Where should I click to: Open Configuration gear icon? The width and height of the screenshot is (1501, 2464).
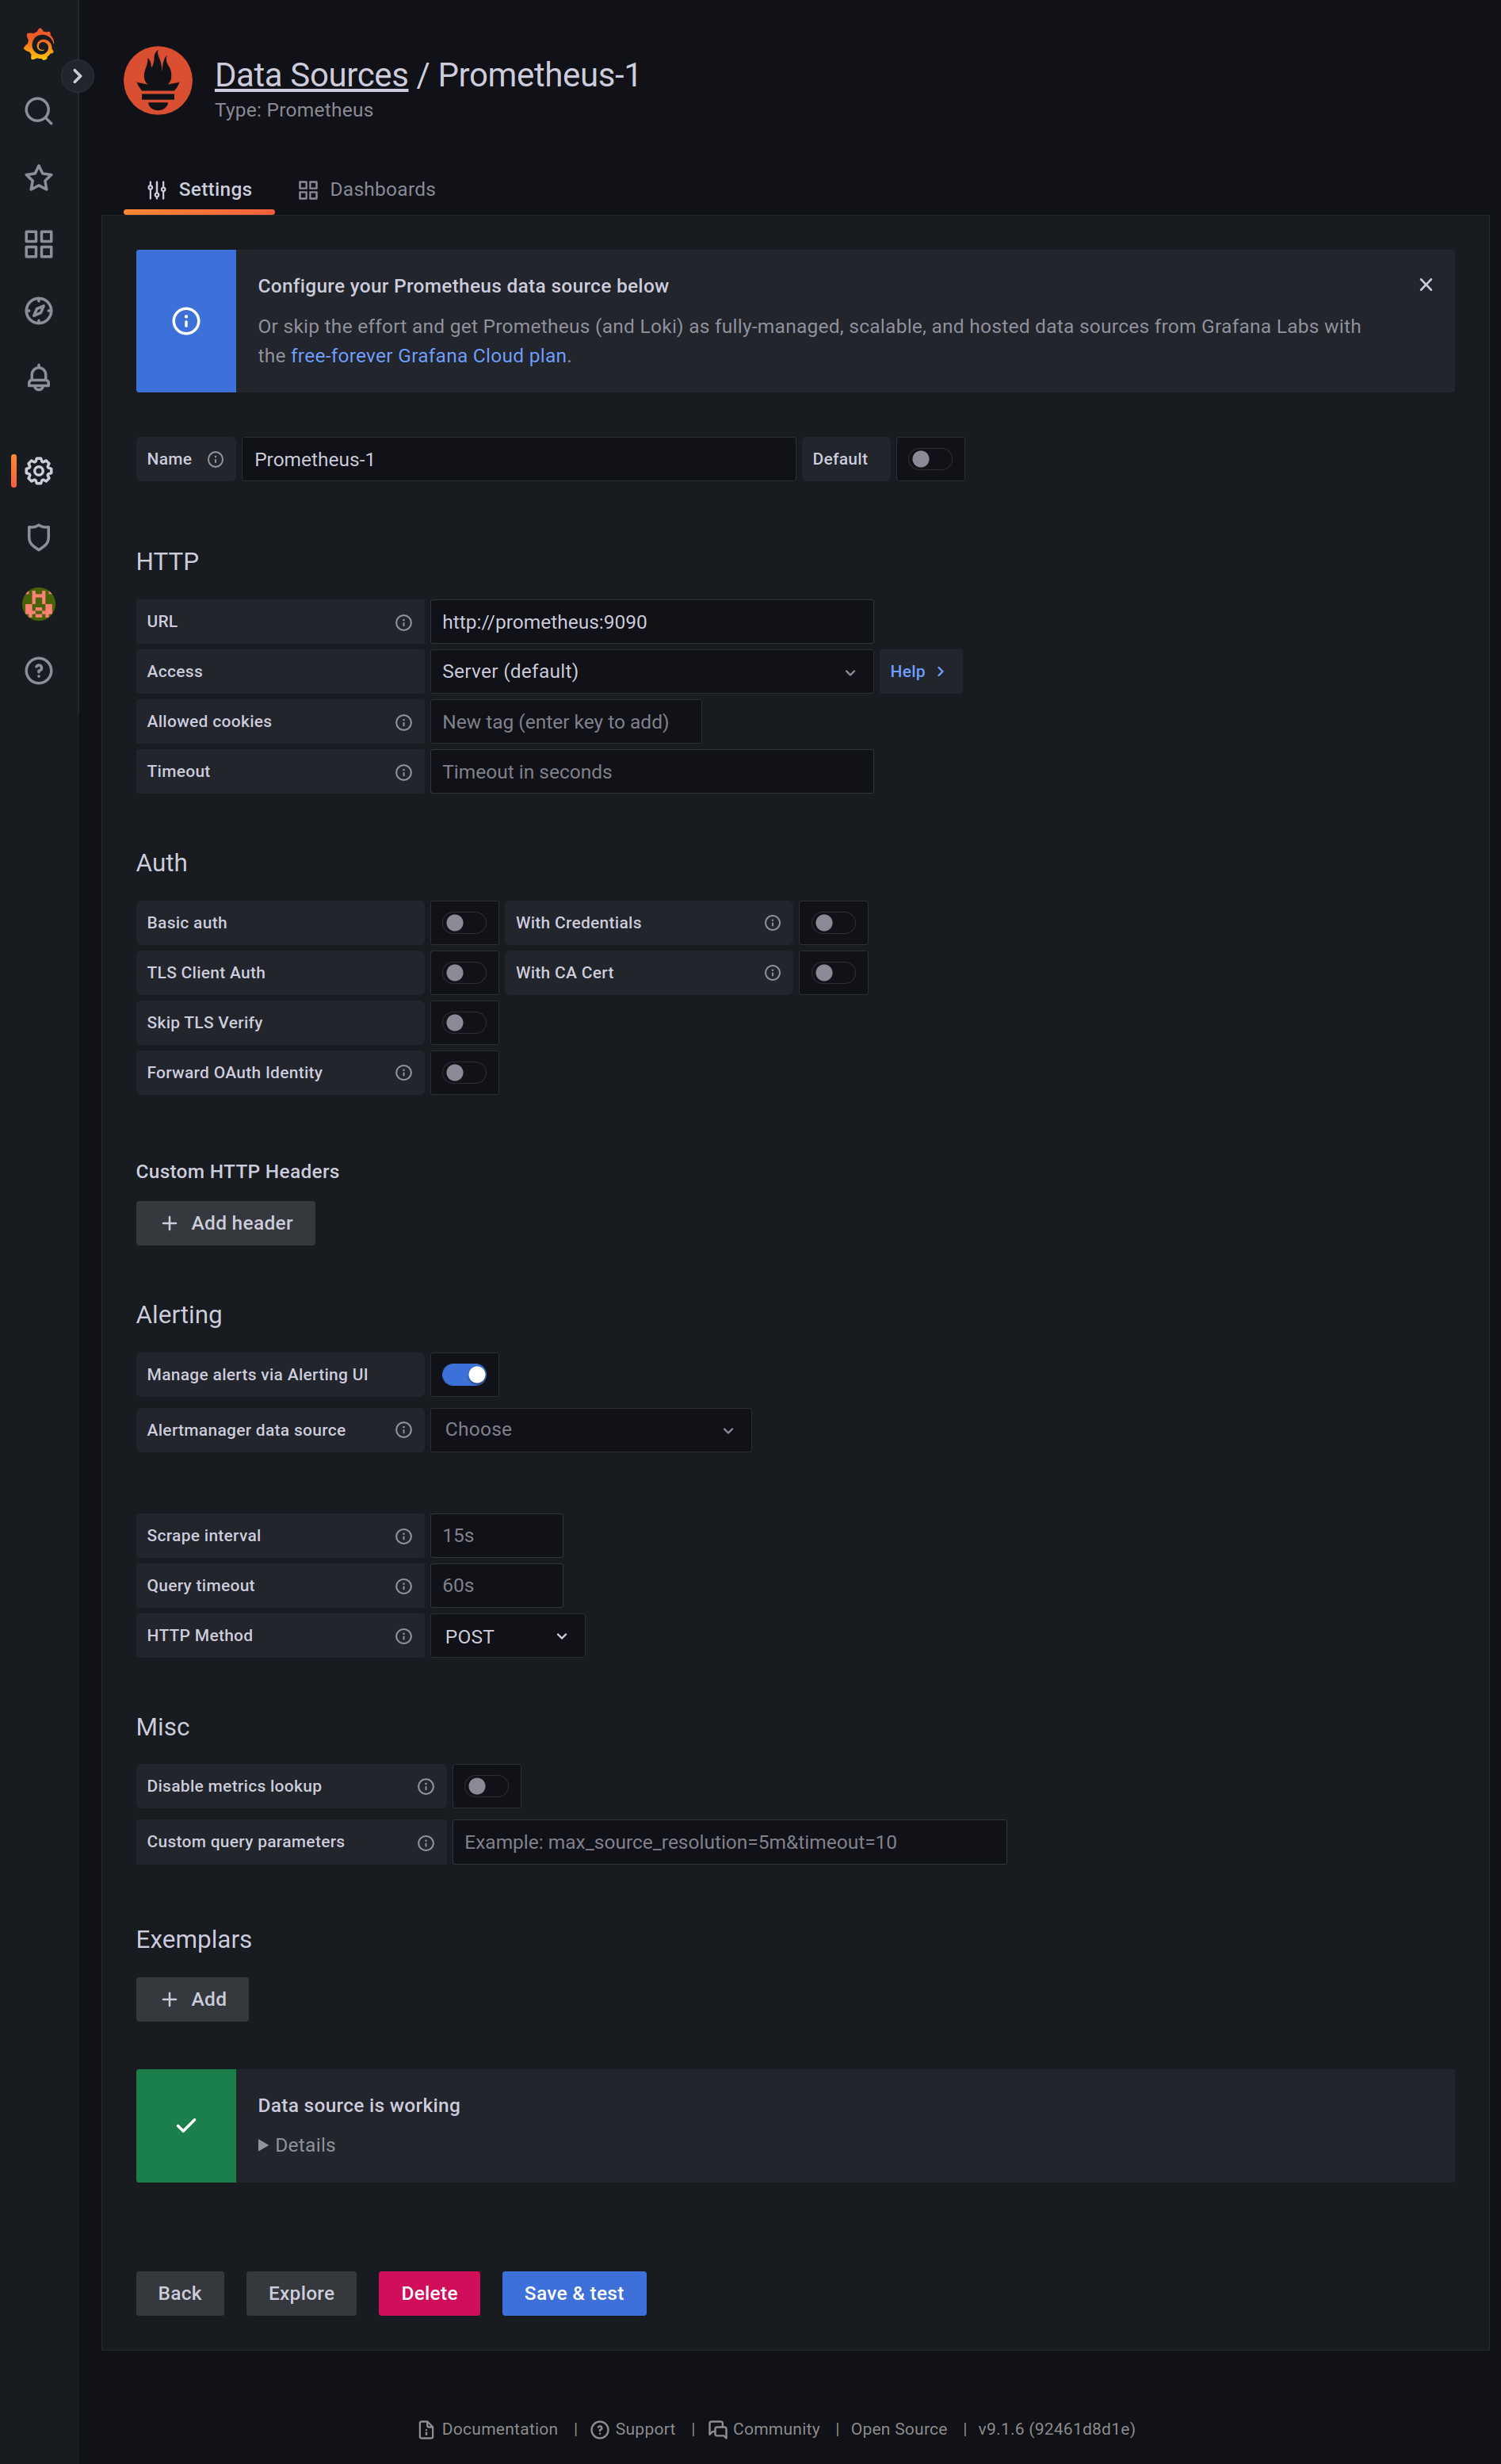tap(39, 471)
